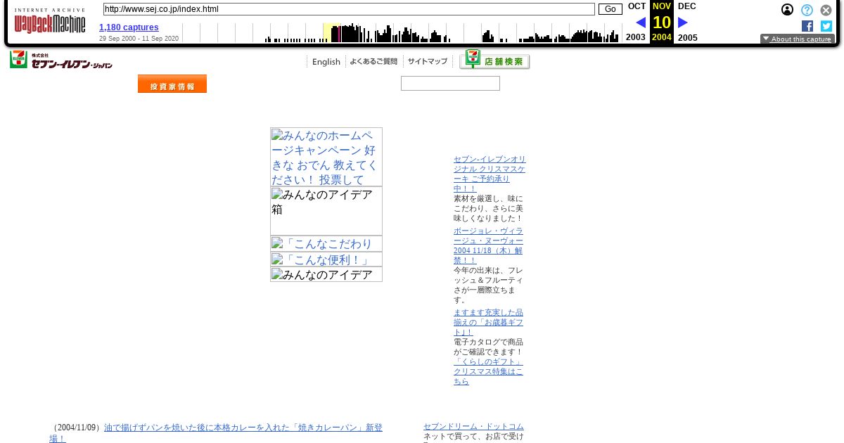Image resolution: width=844 pixels, height=443 pixels.
Task: Jump to year 2003
Action: click(636, 37)
